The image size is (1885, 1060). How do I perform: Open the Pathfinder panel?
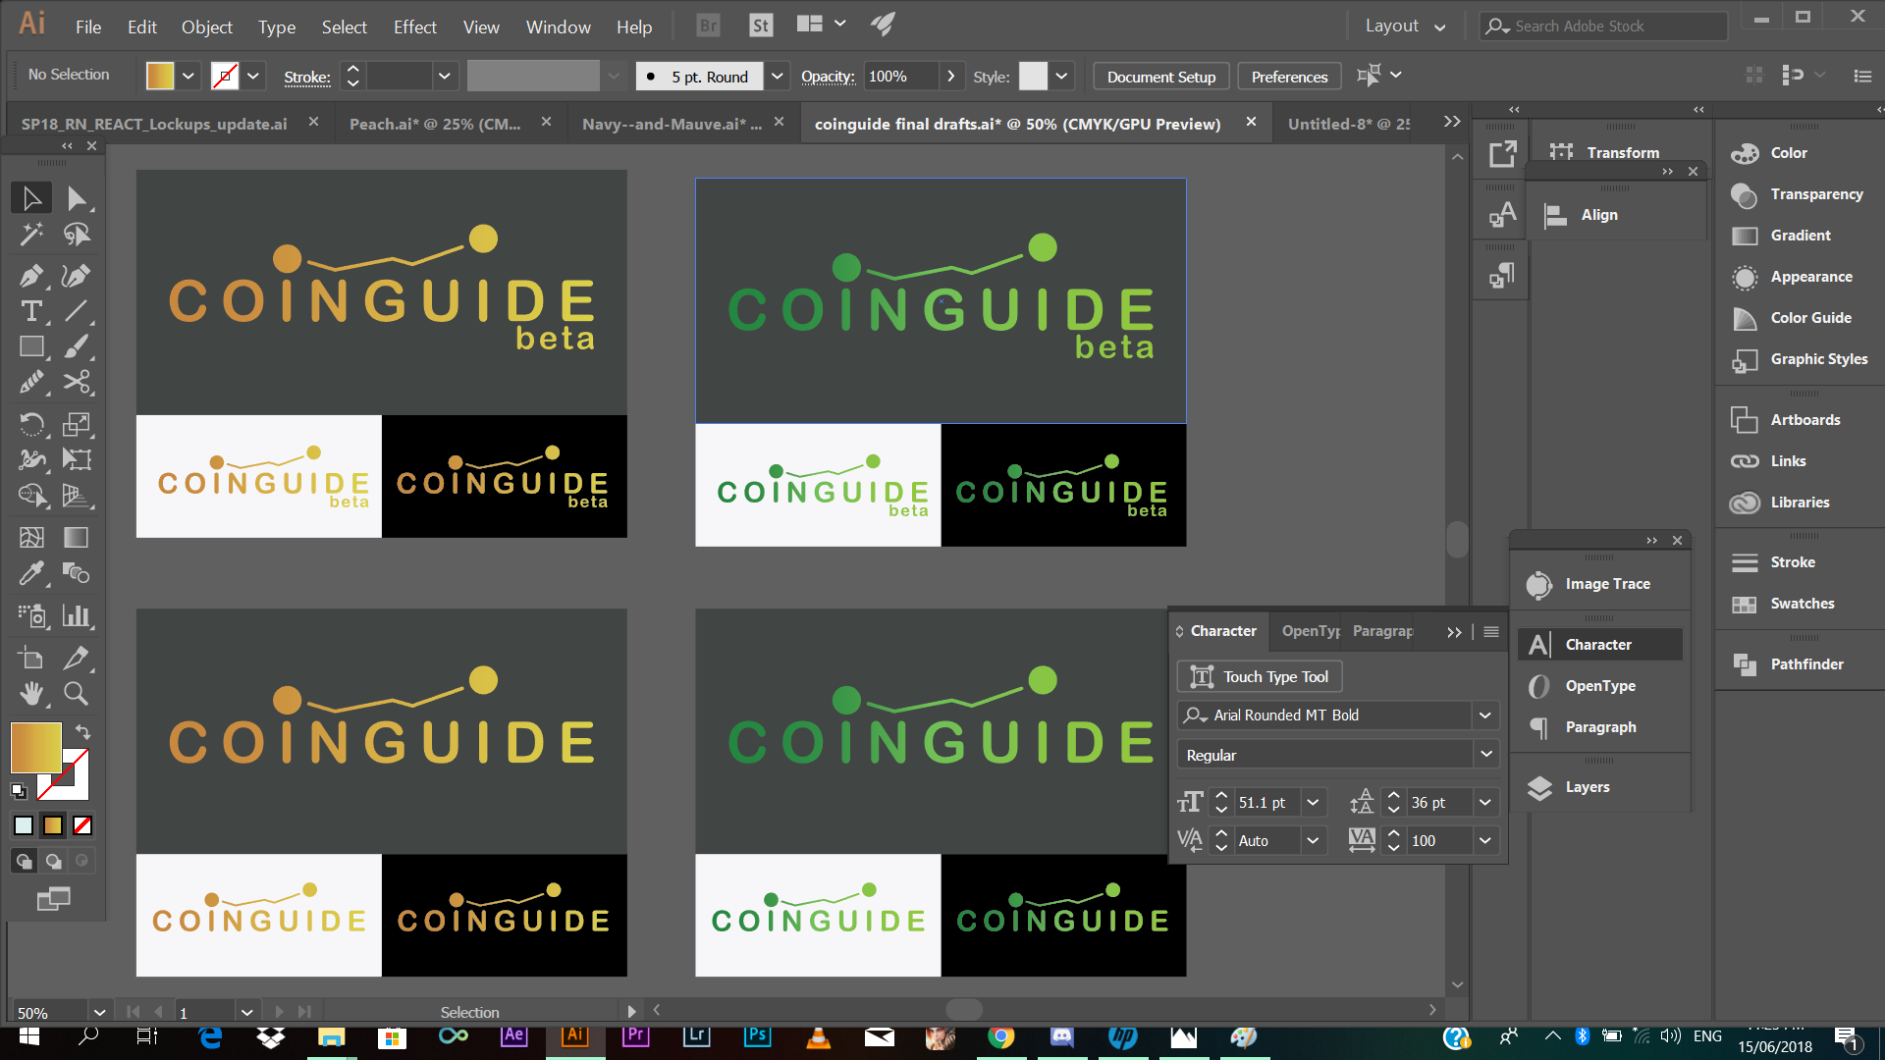(x=1806, y=664)
